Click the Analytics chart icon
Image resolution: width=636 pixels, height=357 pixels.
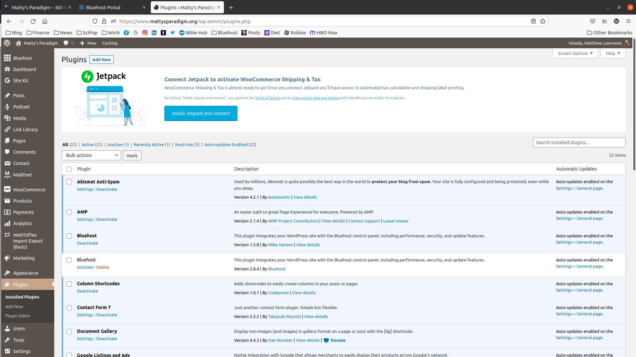coord(8,223)
